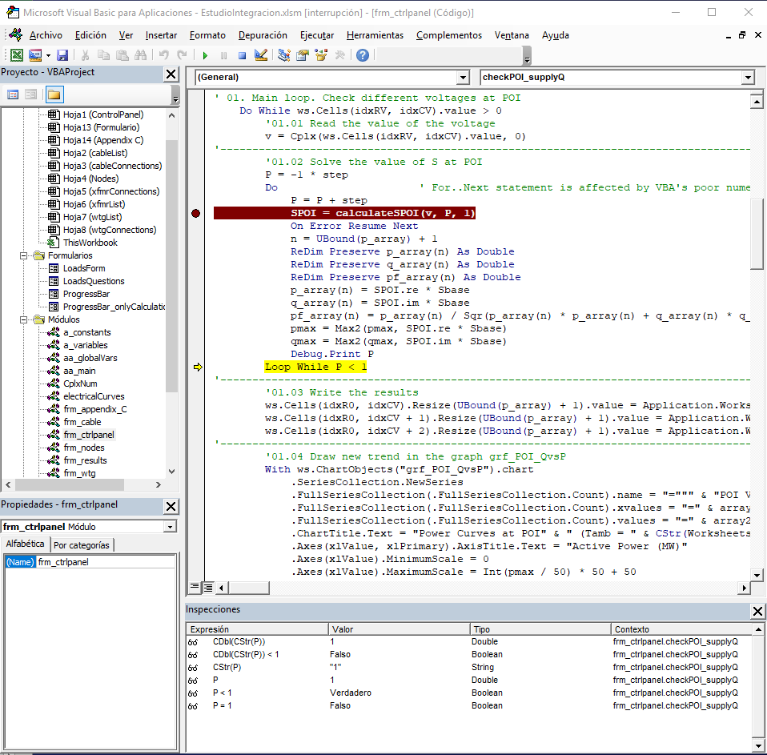The image size is (767, 755).
Task: Click the blue Help question mark icon
Action: [x=363, y=55]
